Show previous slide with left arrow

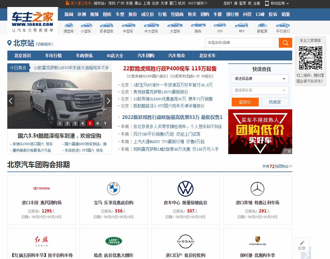(x=11, y=101)
